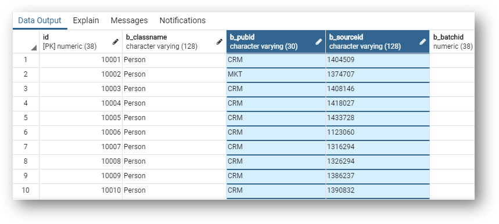
Task: Click the id cell with value 10006
Action: pos(81,132)
